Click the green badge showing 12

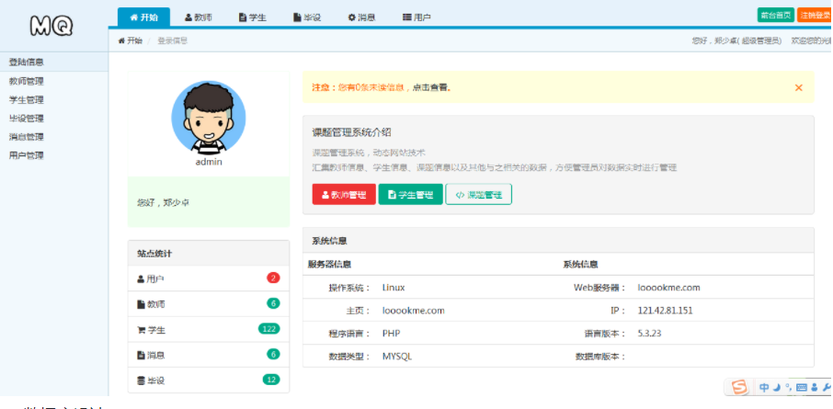(x=271, y=380)
